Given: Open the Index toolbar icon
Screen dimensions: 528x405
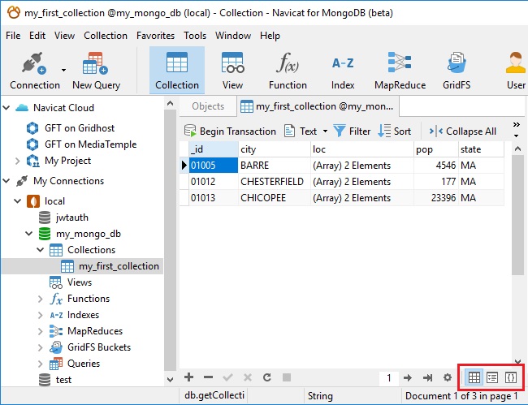Looking at the screenshot, I should click(x=343, y=71).
